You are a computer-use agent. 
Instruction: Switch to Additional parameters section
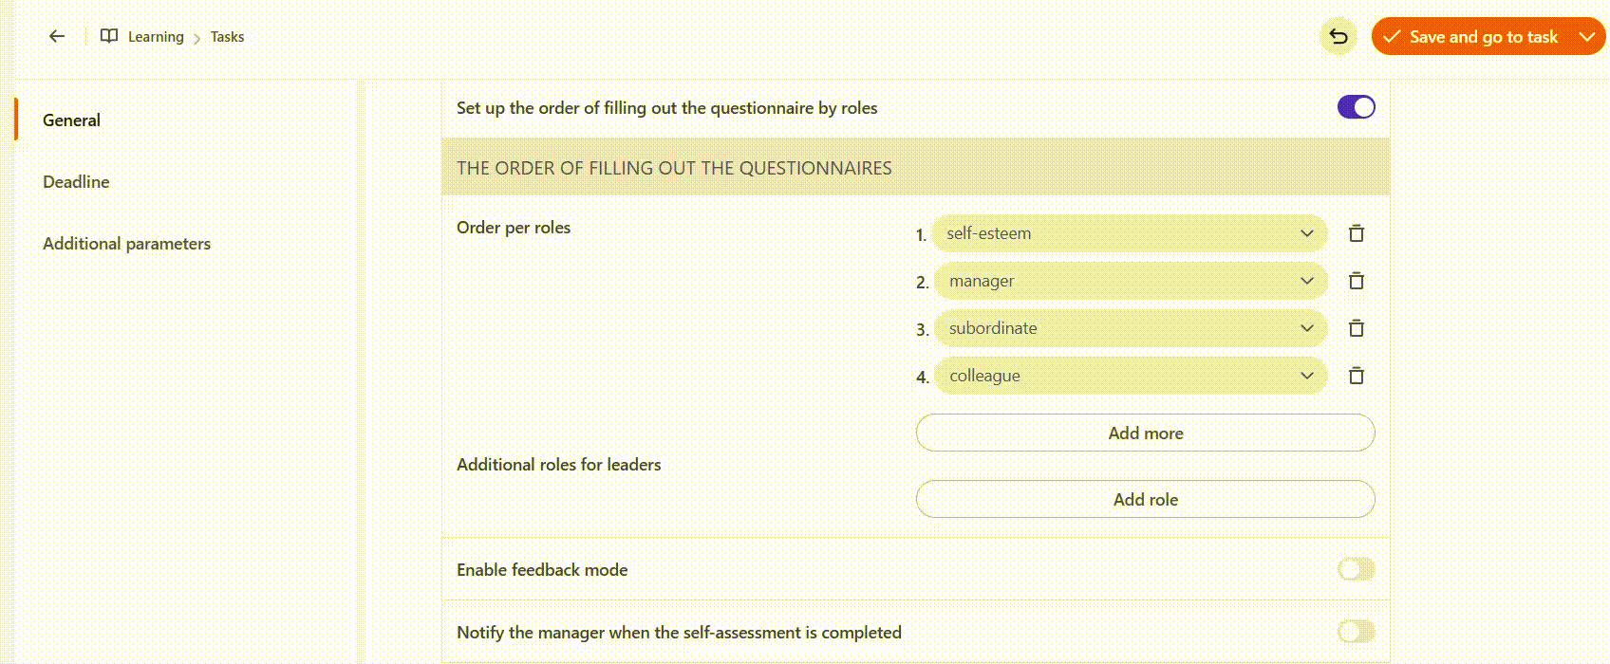126,244
